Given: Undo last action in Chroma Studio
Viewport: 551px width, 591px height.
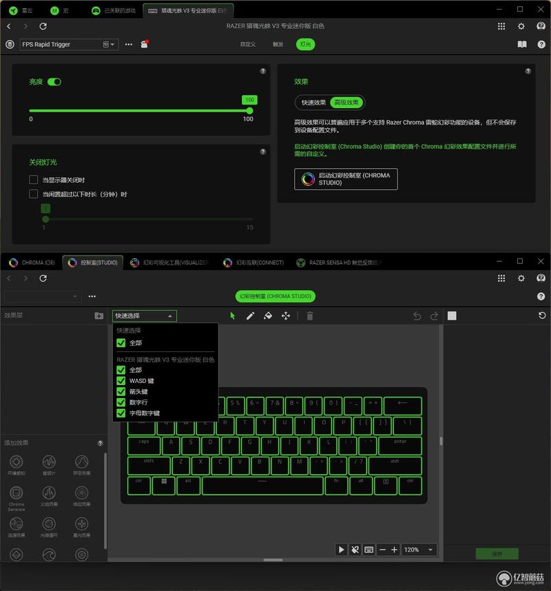Looking at the screenshot, I should pos(417,316).
